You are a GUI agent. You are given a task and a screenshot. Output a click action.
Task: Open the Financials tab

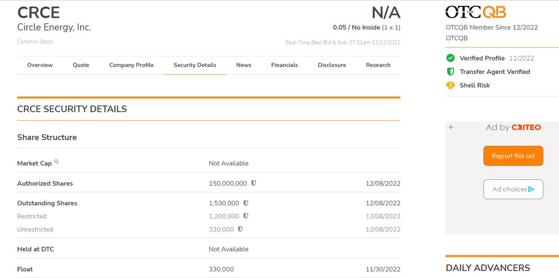coord(285,65)
